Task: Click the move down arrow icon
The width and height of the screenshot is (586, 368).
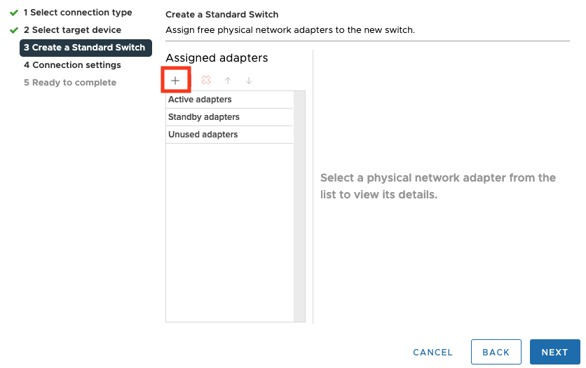Action: click(249, 81)
